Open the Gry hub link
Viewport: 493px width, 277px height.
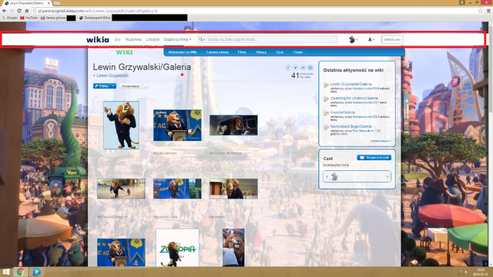[x=118, y=39]
